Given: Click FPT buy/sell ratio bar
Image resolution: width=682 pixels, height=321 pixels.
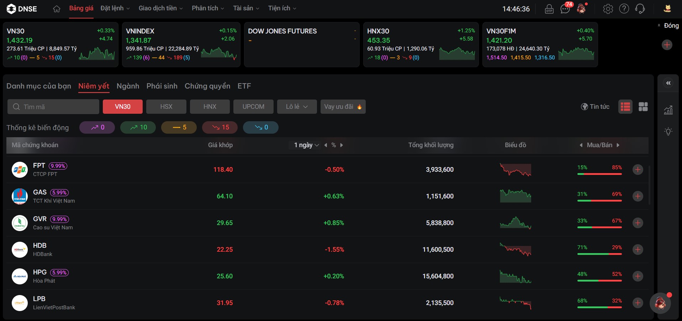Looking at the screenshot, I should coord(599,174).
